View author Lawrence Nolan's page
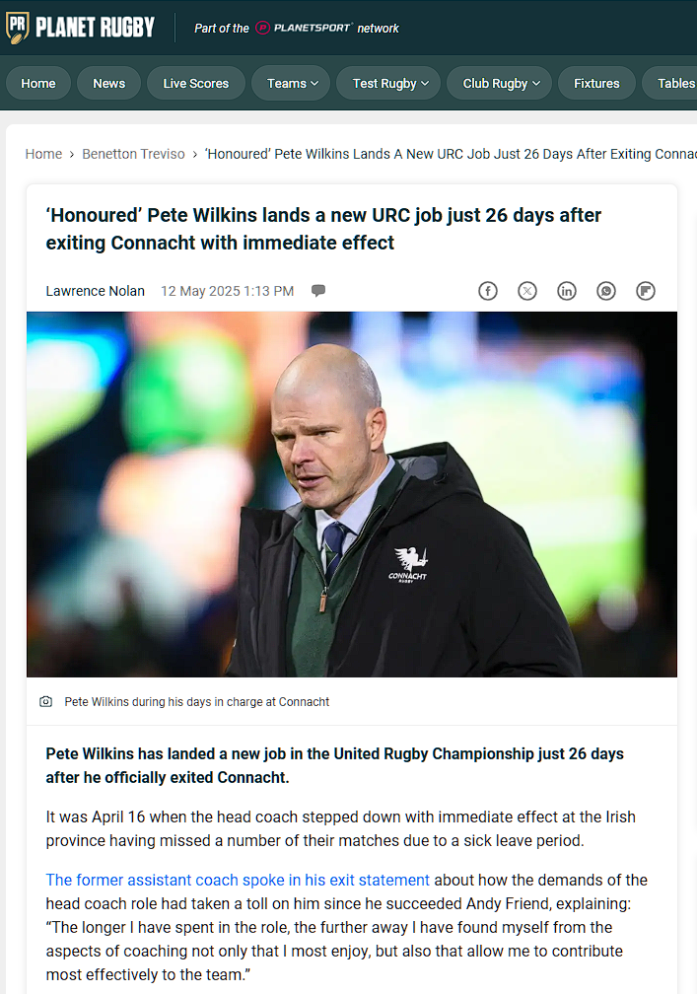Screen dimensions: 697x994 point(95,291)
